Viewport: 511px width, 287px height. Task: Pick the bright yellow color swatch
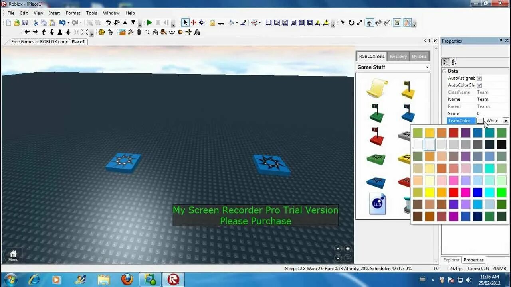[x=430, y=193]
